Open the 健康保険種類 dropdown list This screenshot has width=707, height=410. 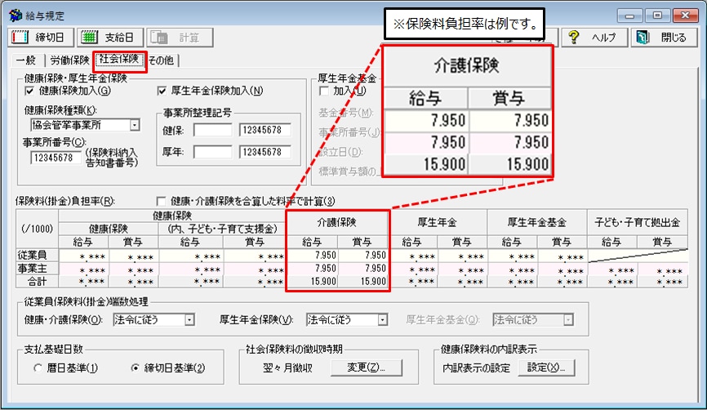point(135,125)
